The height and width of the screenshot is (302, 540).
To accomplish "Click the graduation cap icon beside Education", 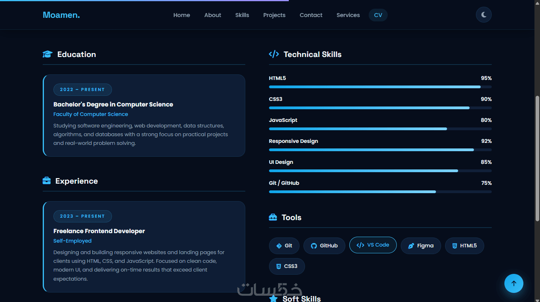I will (47, 54).
